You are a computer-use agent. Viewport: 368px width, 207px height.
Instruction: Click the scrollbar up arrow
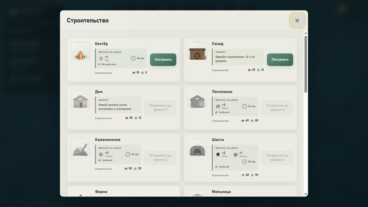tap(306, 33)
